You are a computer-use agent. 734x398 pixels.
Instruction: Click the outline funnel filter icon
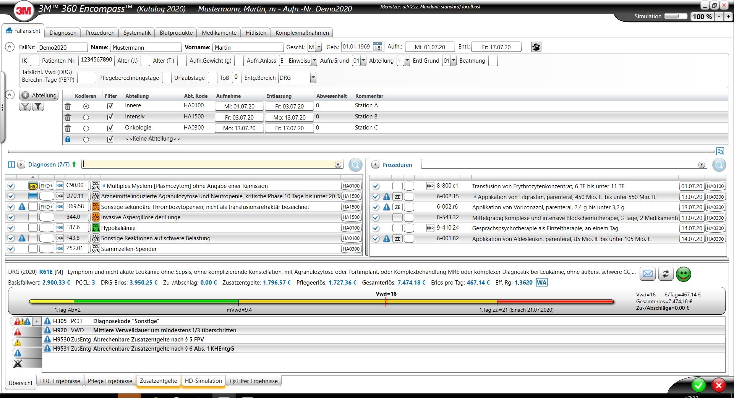[x=25, y=107]
